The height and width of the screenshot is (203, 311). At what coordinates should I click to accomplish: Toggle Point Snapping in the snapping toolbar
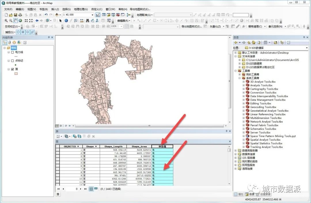pos(18,32)
